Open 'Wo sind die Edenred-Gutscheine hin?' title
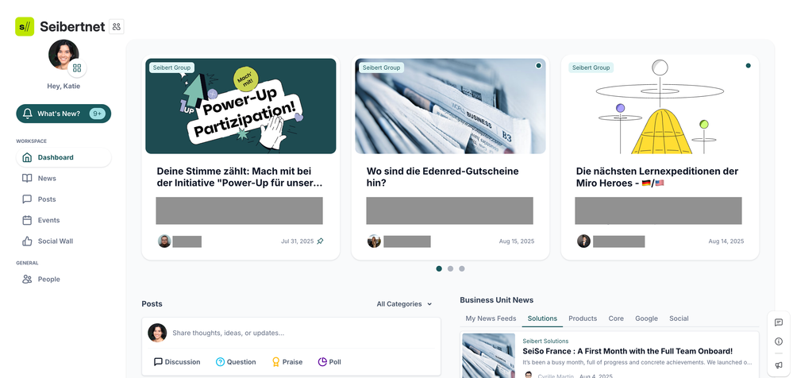This screenshot has width=793, height=378. click(x=442, y=177)
